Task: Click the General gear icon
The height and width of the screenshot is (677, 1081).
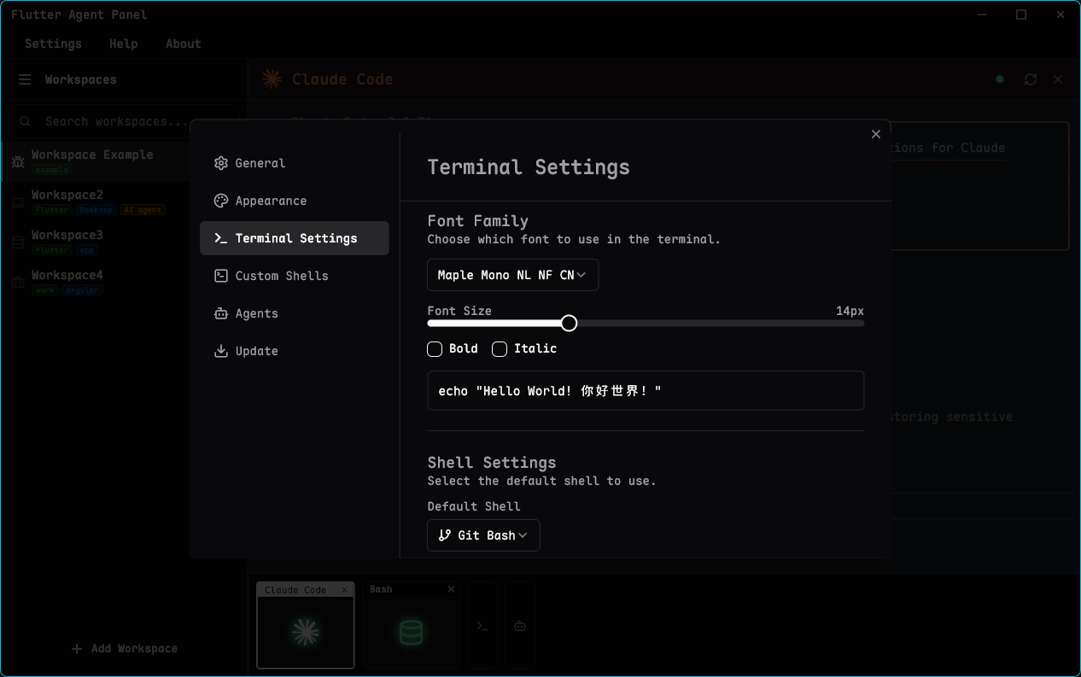Action: 221,163
